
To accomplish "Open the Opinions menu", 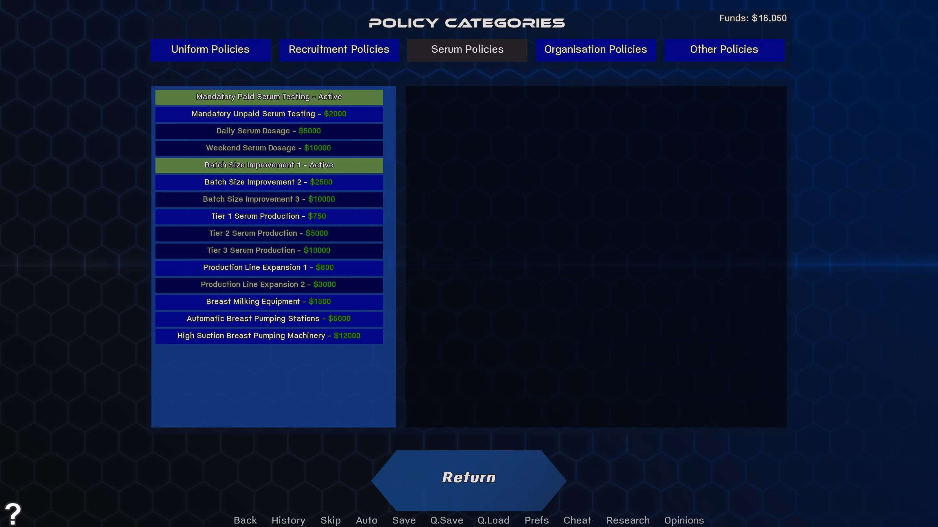I will 684,520.
